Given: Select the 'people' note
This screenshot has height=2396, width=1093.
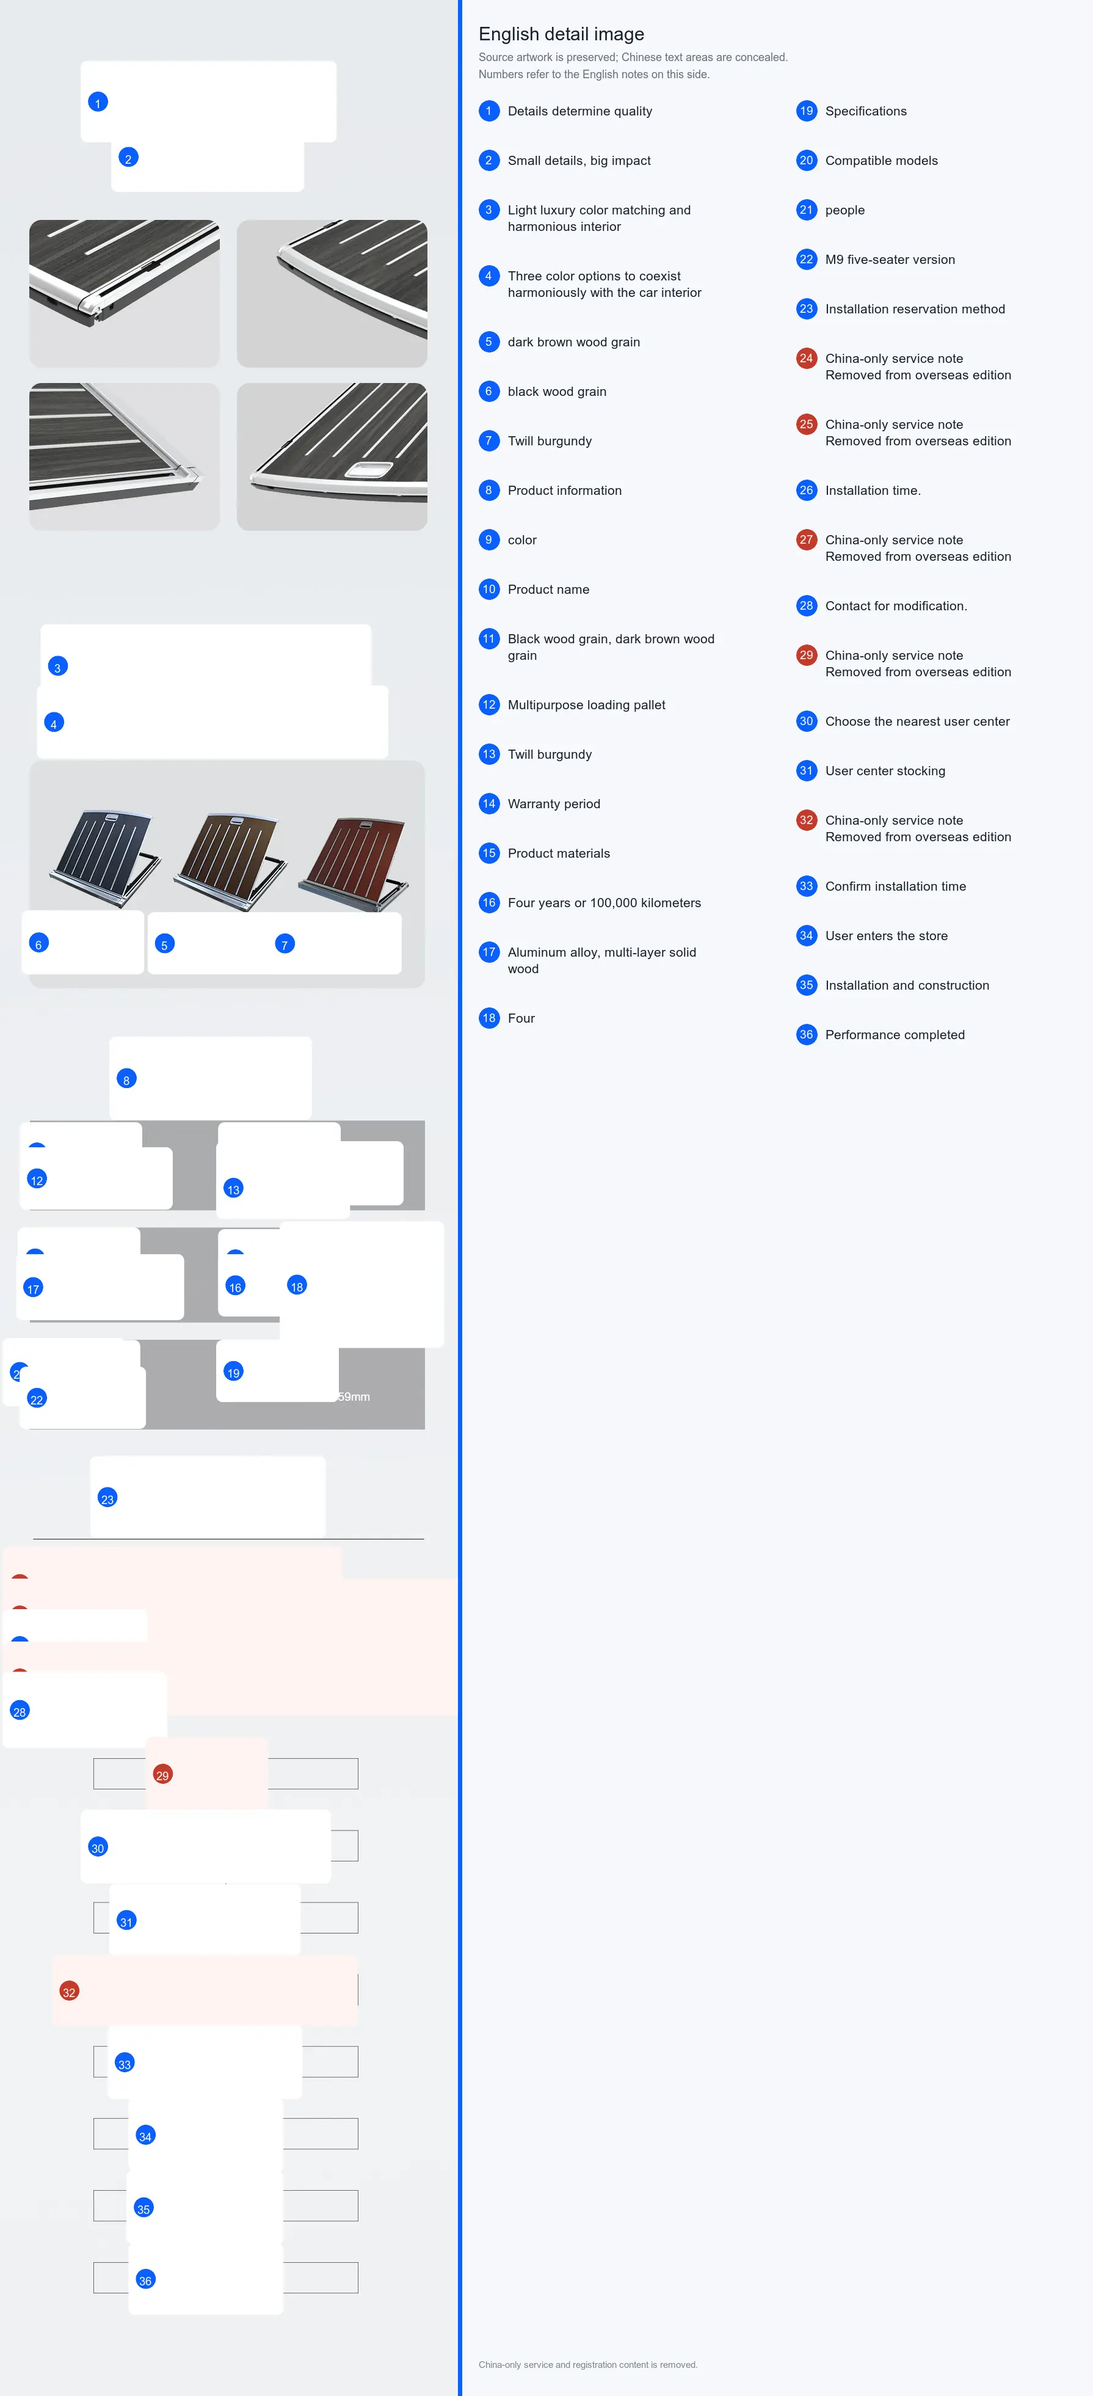Looking at the screenshot, I should pos(845,210).
